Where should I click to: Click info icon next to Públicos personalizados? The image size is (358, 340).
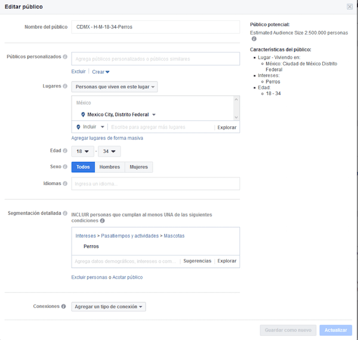pos(65,57)
